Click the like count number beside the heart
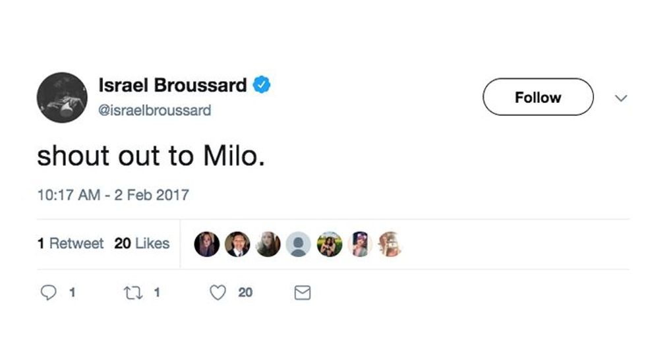Image resolution: width=646 pixels, height=363 pixels. (x=245, y=293)
